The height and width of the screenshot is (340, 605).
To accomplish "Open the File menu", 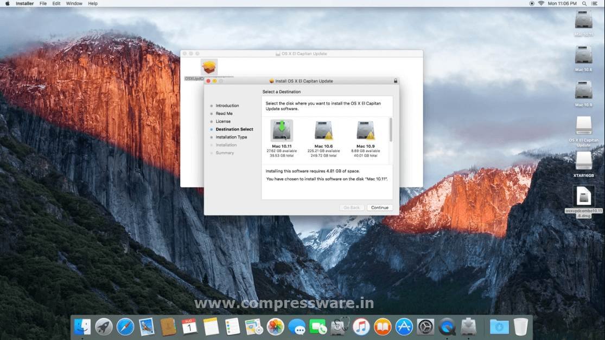I will coord(43,3).
